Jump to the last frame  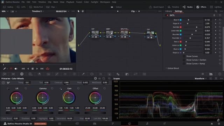[x=42, y=69]
